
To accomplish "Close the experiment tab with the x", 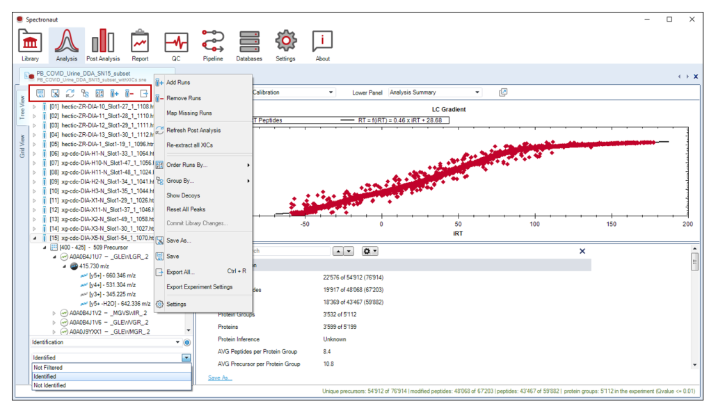I will 695,76.
